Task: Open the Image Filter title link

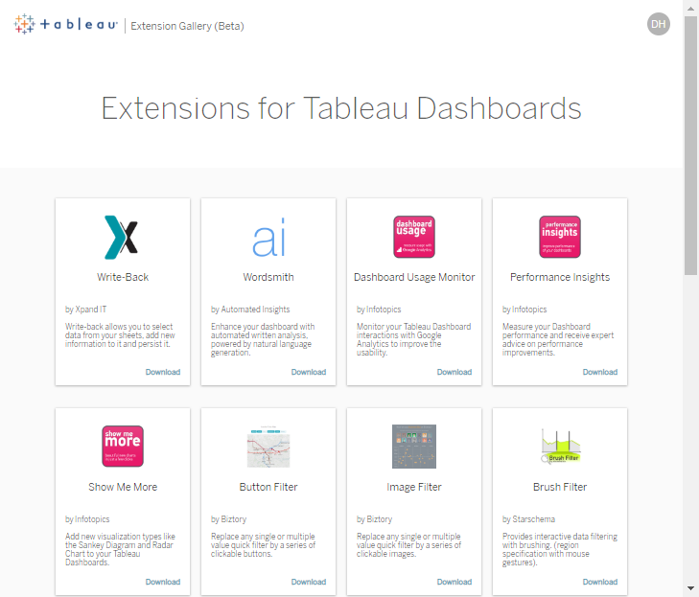Action: point(414,487)
